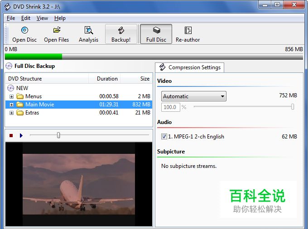Select the Compression Settings tab
The height and width of the screenshot is (229, 308).
point(190,67)
